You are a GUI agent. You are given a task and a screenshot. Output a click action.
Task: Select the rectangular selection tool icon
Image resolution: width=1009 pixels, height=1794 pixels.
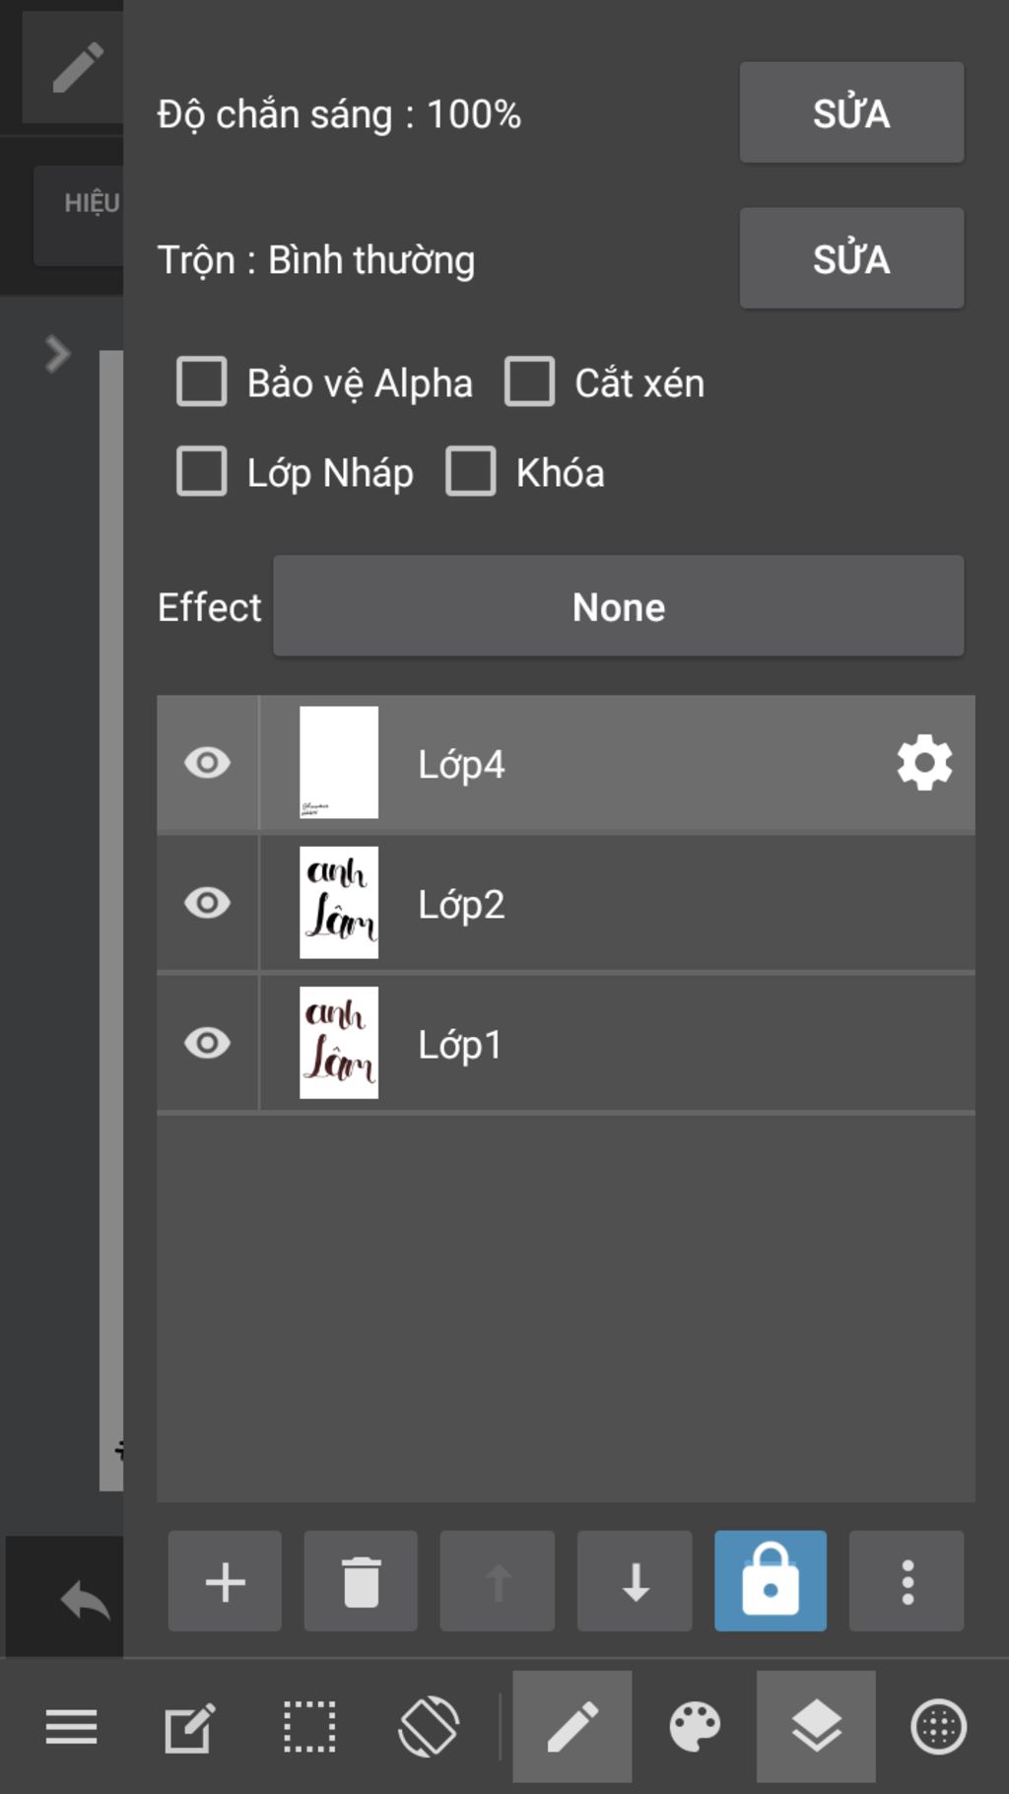[309, 1727]
